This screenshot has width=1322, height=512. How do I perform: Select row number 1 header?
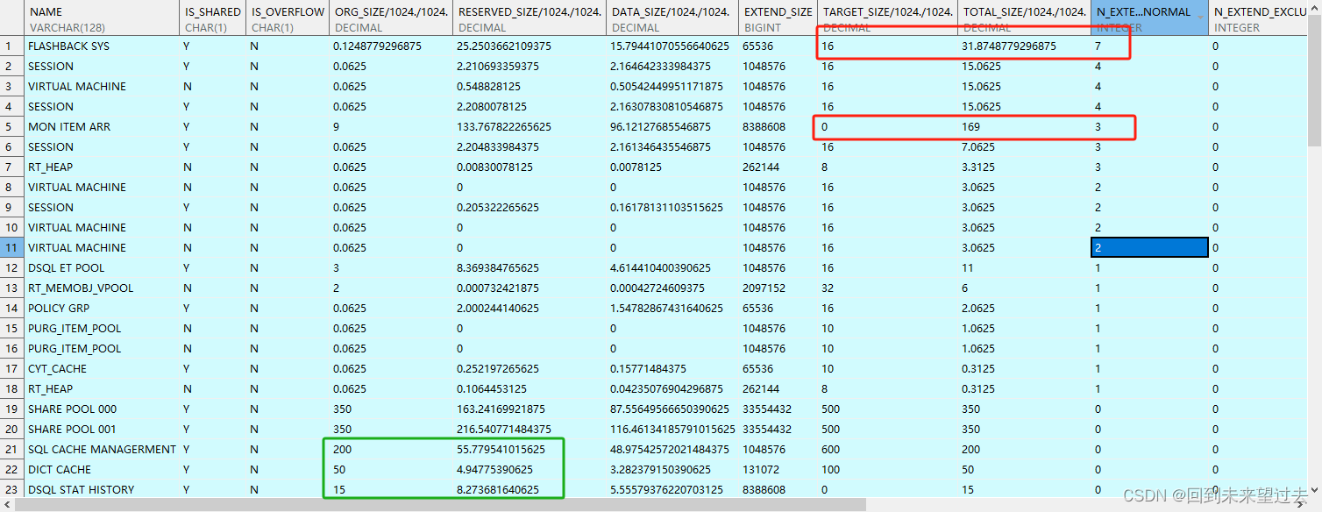(x=12, y=46)
